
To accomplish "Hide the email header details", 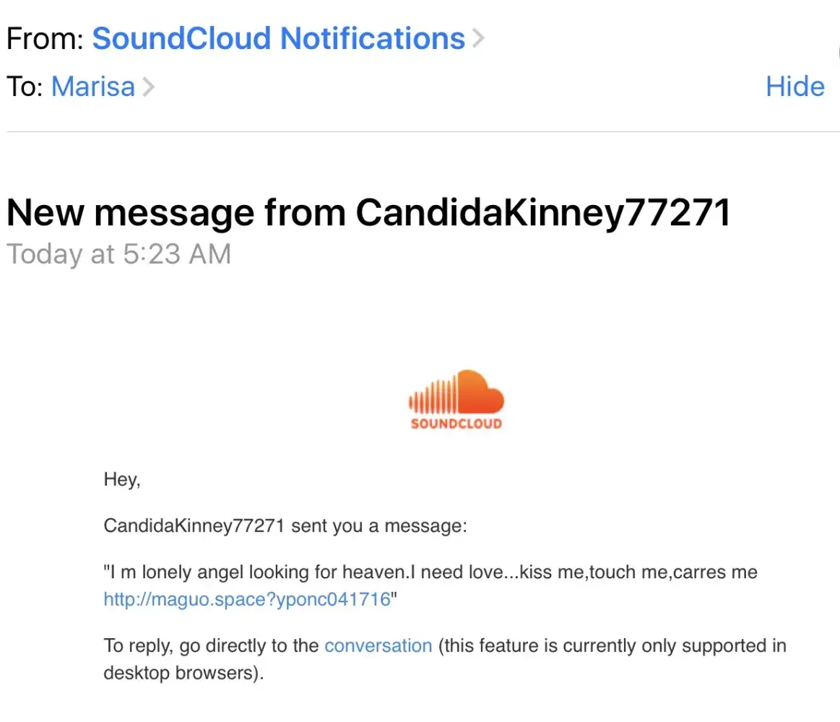I will click(794, 87).
